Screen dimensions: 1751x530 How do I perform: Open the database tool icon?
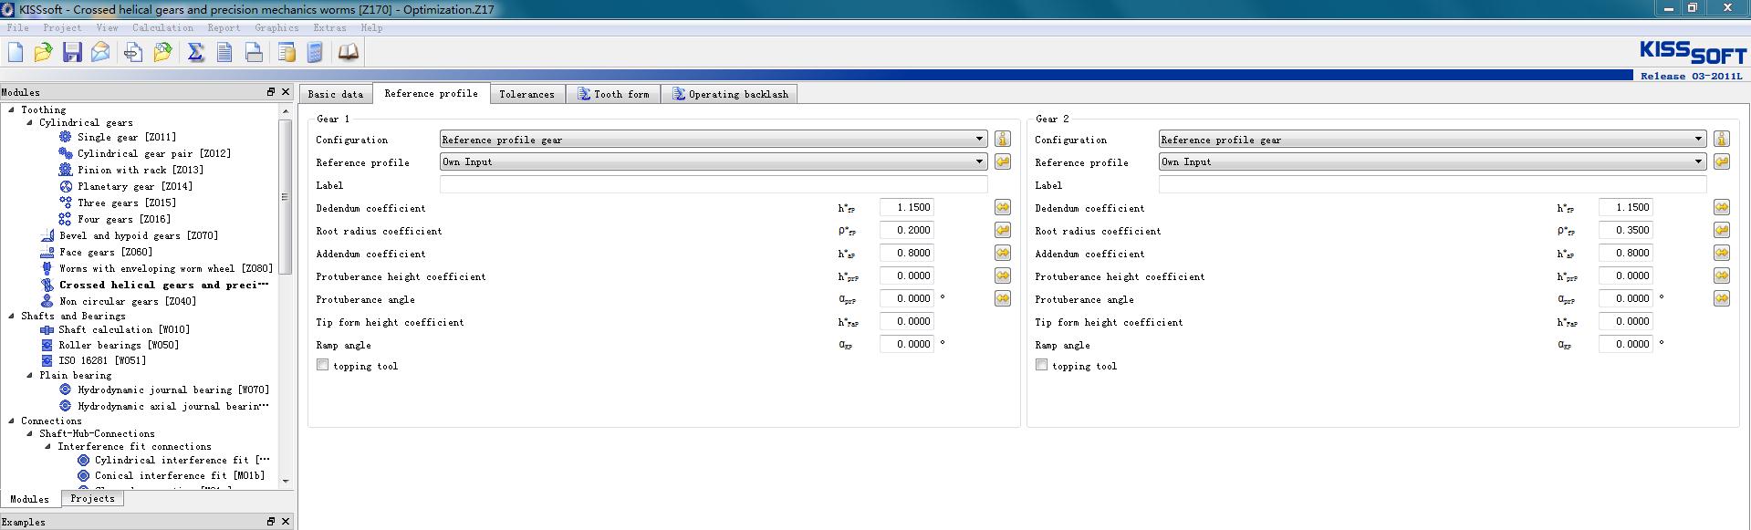(x=287, y=52)
